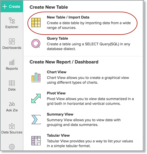Click the Tabular View purple grid icon
The height and width of the screenshot is (154, 147).
point(36,141)
